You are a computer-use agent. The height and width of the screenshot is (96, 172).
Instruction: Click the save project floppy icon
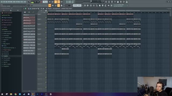(x=118, y=2)
